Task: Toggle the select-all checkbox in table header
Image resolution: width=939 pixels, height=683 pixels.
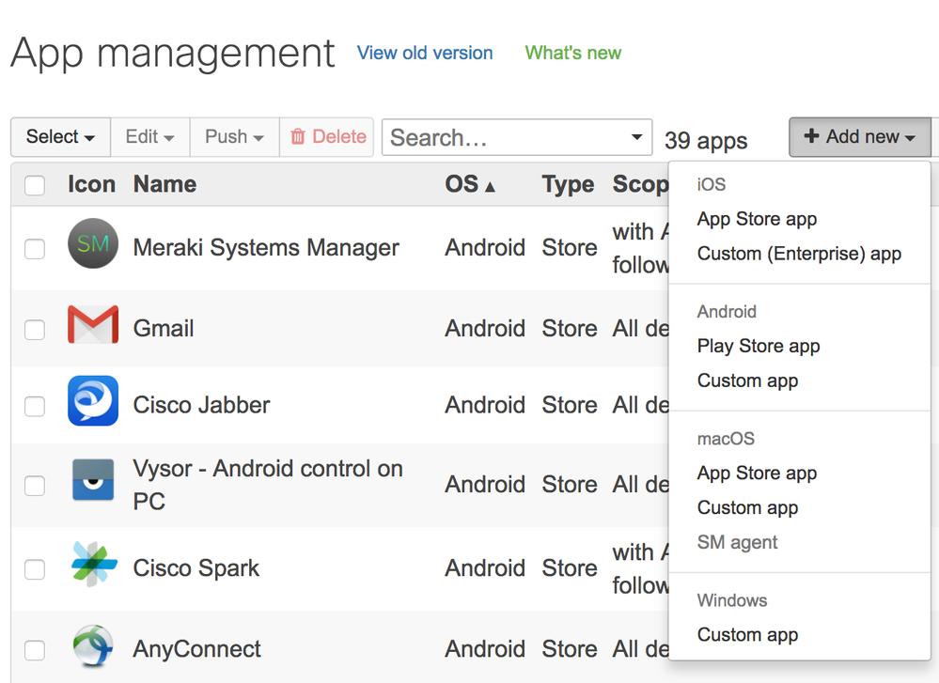Action: click(x=35, y=186)
